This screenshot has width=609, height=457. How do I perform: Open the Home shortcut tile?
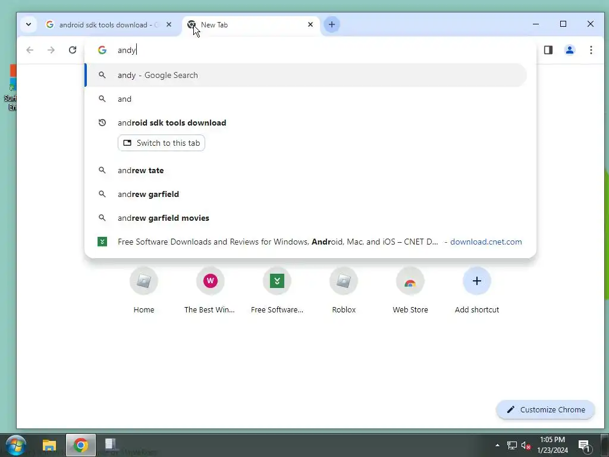pos(144,290)
